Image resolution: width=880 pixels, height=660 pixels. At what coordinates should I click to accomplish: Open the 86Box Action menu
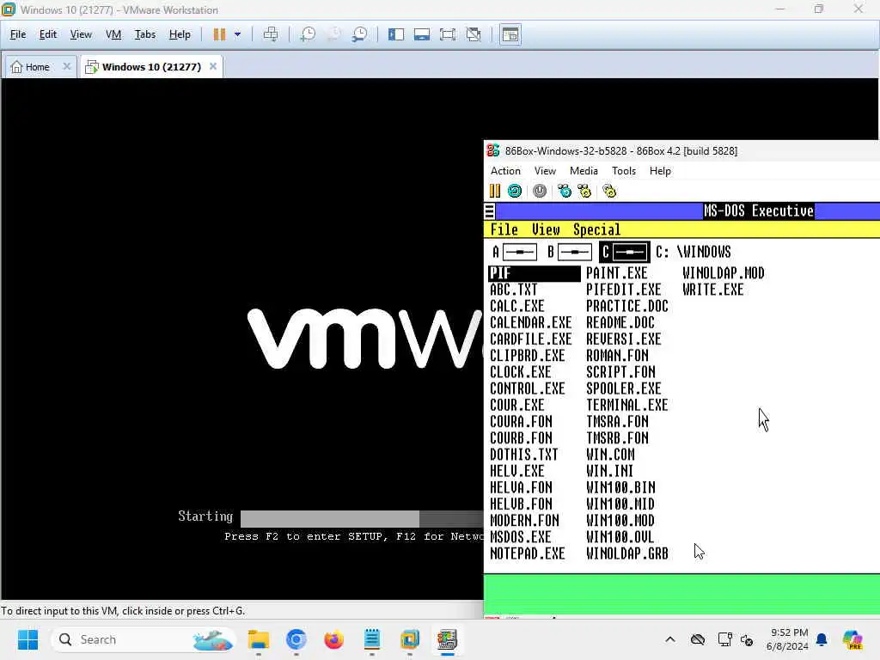(505, 171)
